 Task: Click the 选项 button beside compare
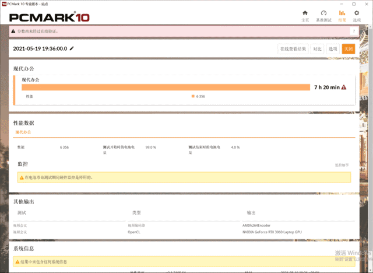pos(333,49)
